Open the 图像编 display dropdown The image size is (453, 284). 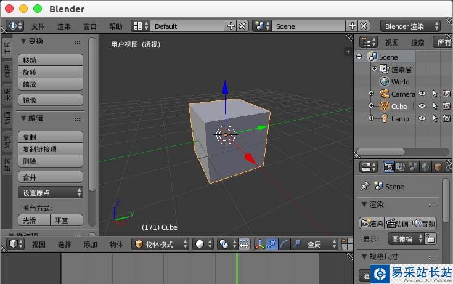click(406, 239)
